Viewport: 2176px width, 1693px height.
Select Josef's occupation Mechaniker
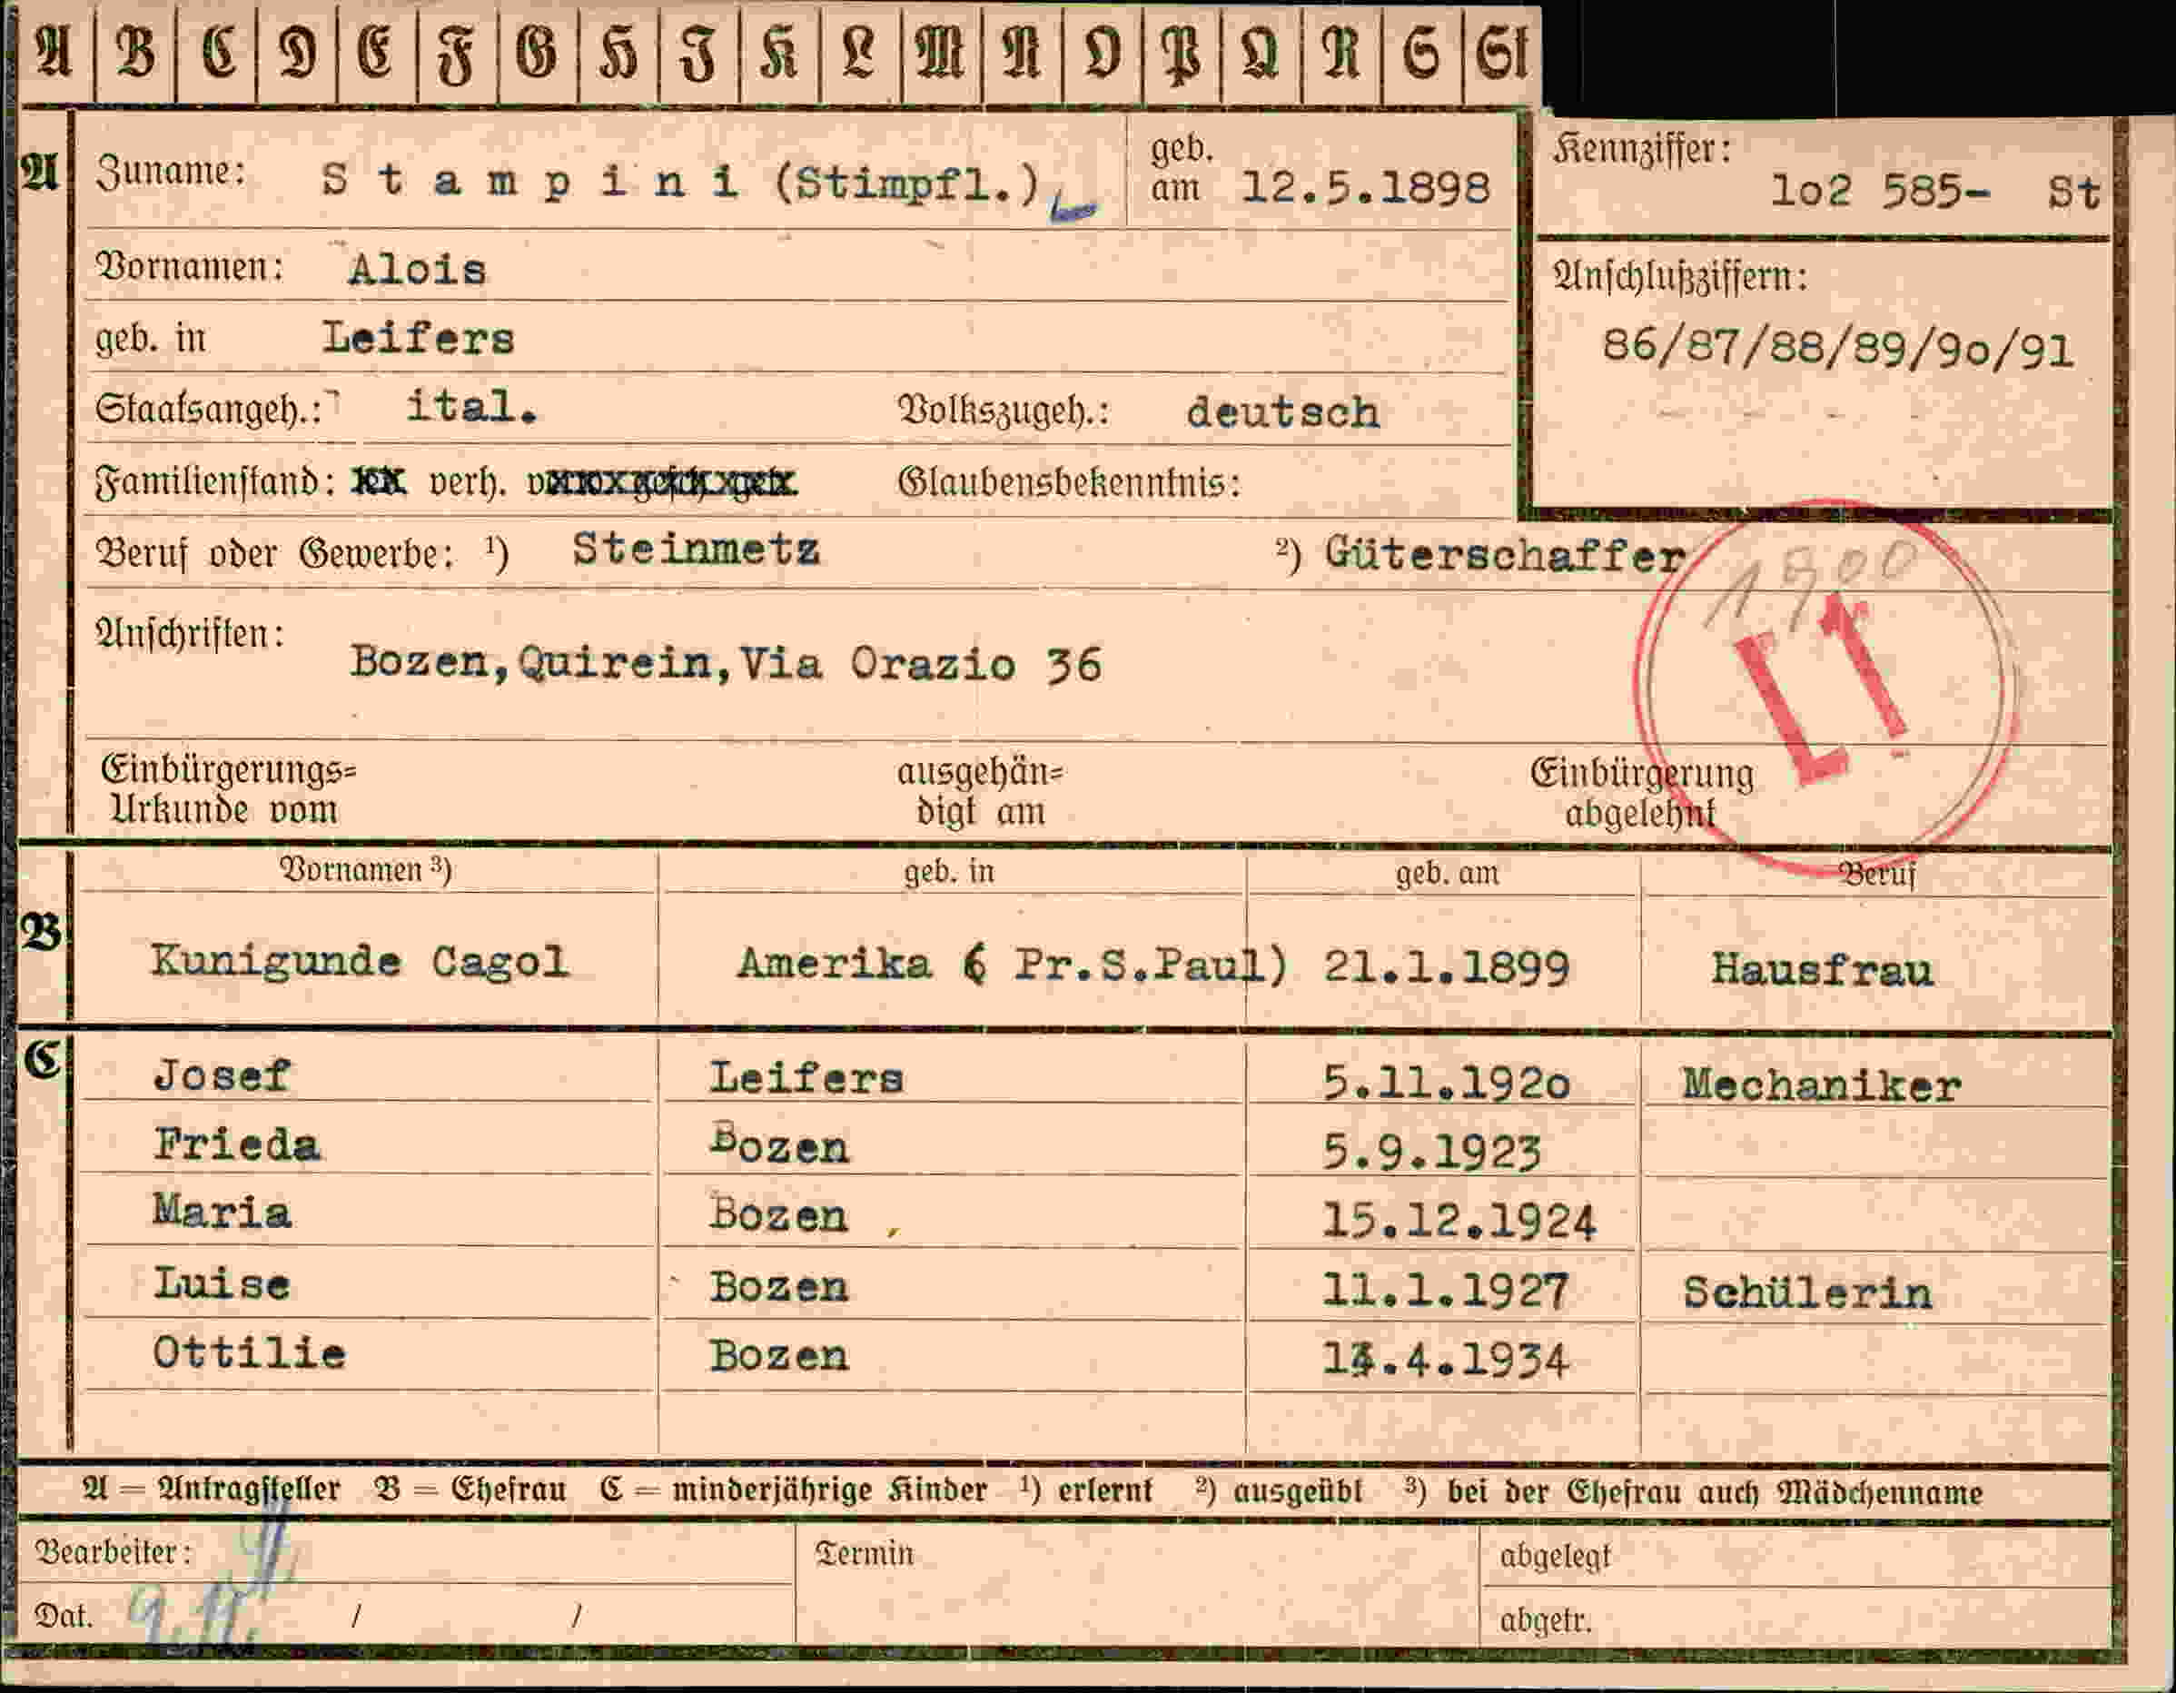pos(1821,1085)
